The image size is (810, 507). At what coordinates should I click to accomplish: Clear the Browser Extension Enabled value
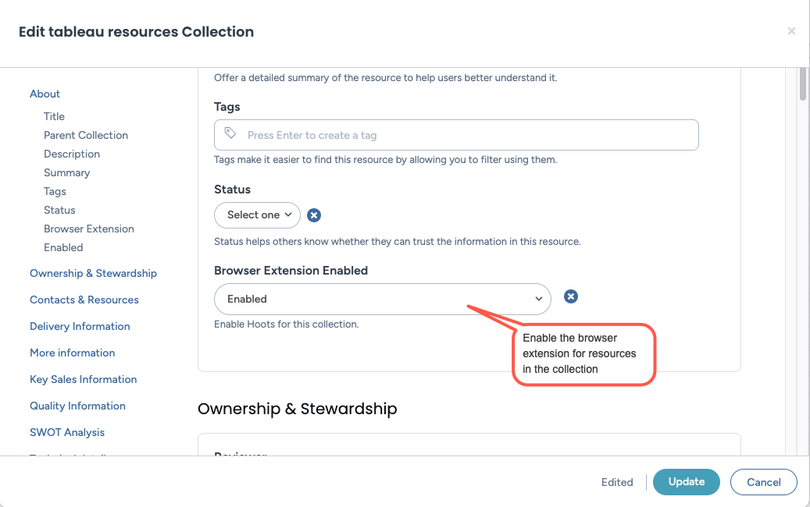[x=571, y=296]
